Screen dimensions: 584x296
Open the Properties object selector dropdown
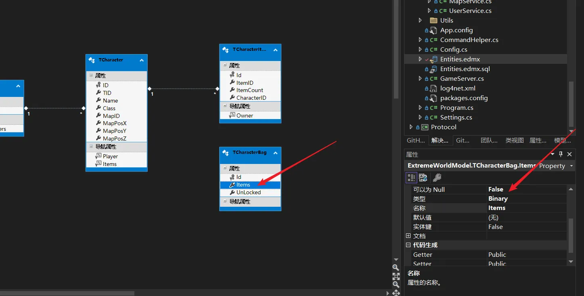[571, 166]
